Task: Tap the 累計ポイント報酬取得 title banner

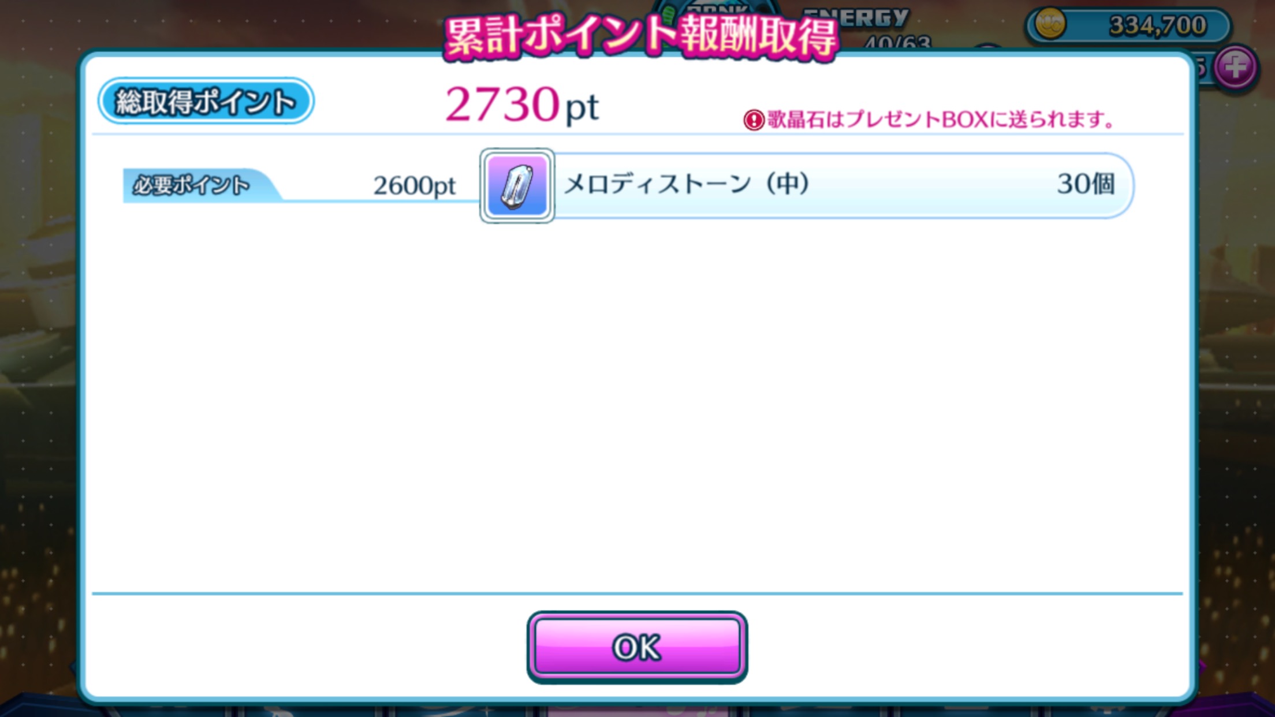Action: point(640,36)
